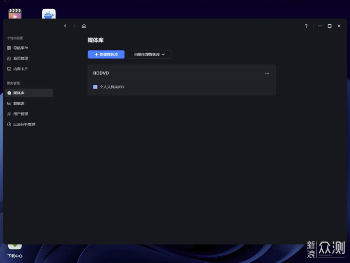350x263 pixels.
Task: Maximize the media library window
Action: tap(330, 26)
